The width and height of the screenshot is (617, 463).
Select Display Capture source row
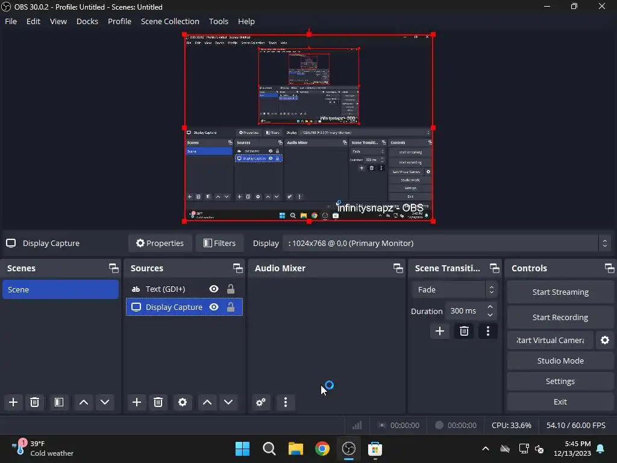click(x=184, y=307)
